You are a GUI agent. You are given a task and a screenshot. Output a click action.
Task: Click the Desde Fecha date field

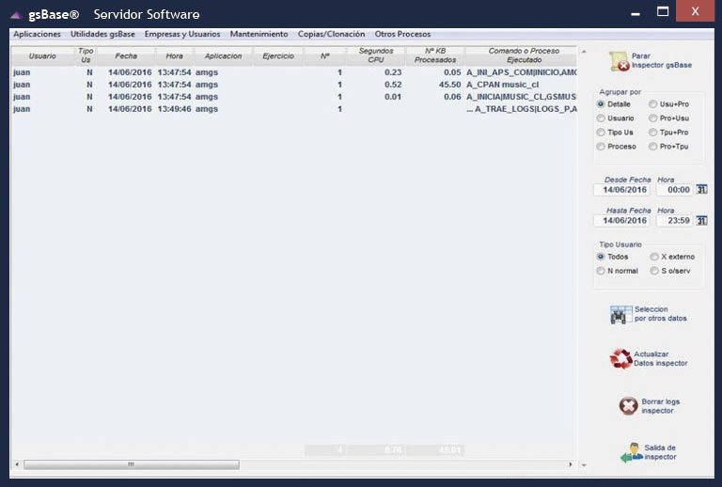coord(621,190)
